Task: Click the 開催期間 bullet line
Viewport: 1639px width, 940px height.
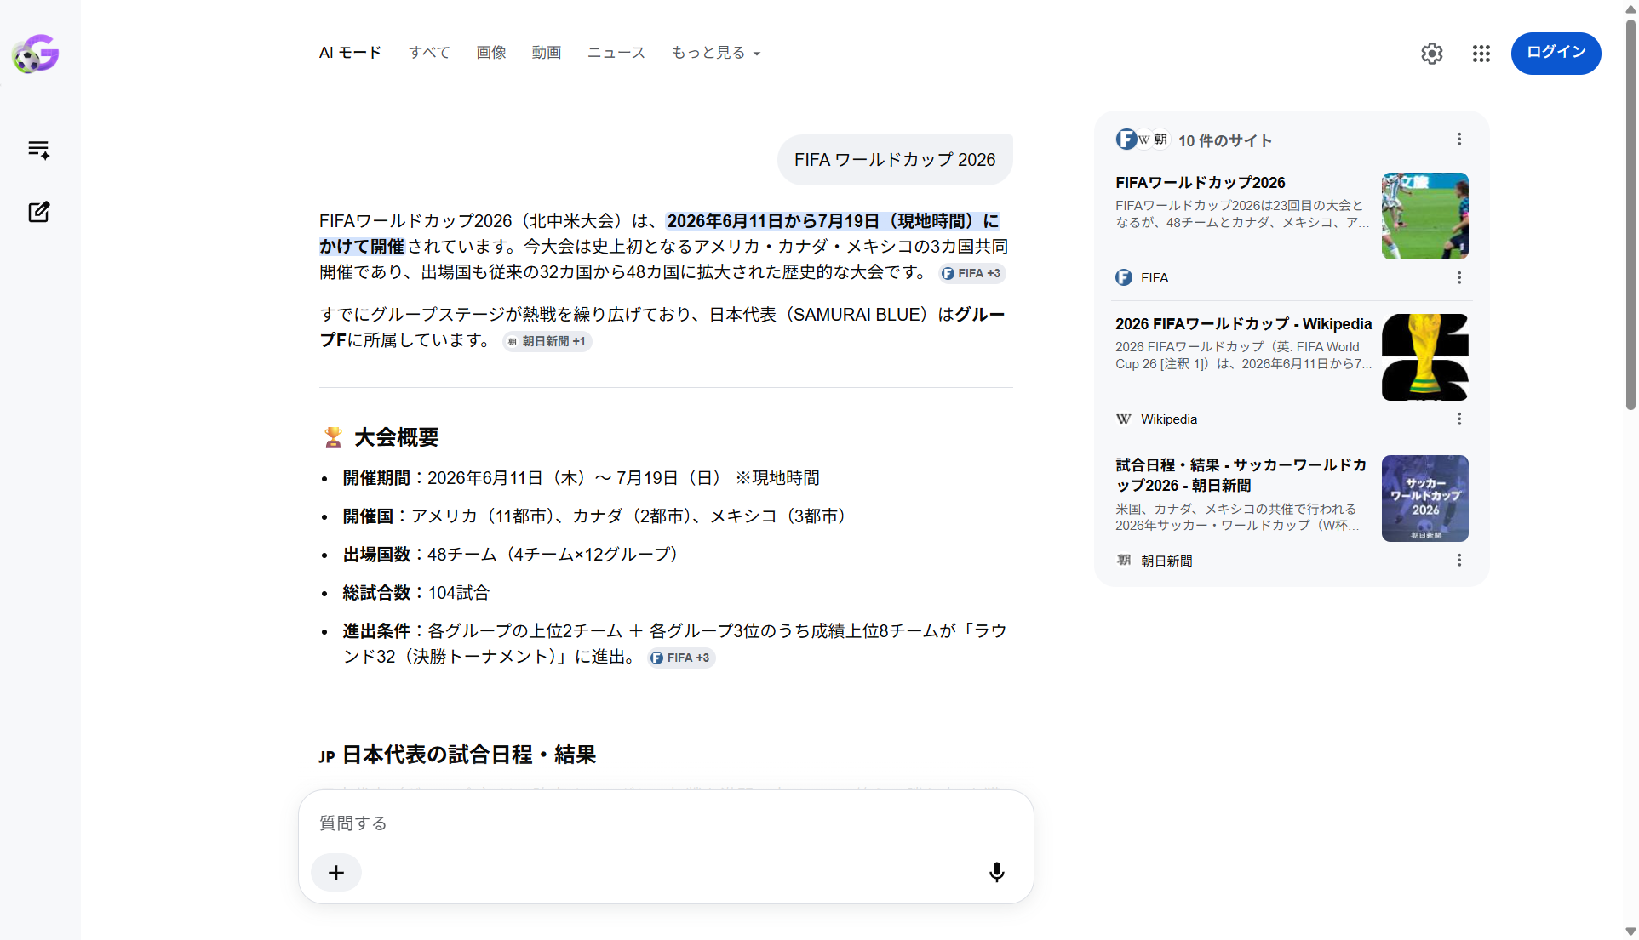Action: [581, 478]
